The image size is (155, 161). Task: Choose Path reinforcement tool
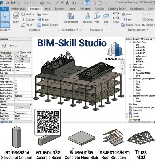(127, 19)
